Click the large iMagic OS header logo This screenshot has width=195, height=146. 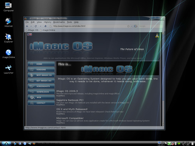click(61, 46)
